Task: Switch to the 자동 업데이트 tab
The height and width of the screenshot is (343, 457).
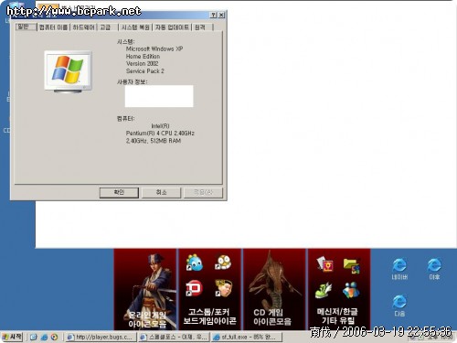Action: (x=172, y=27)
